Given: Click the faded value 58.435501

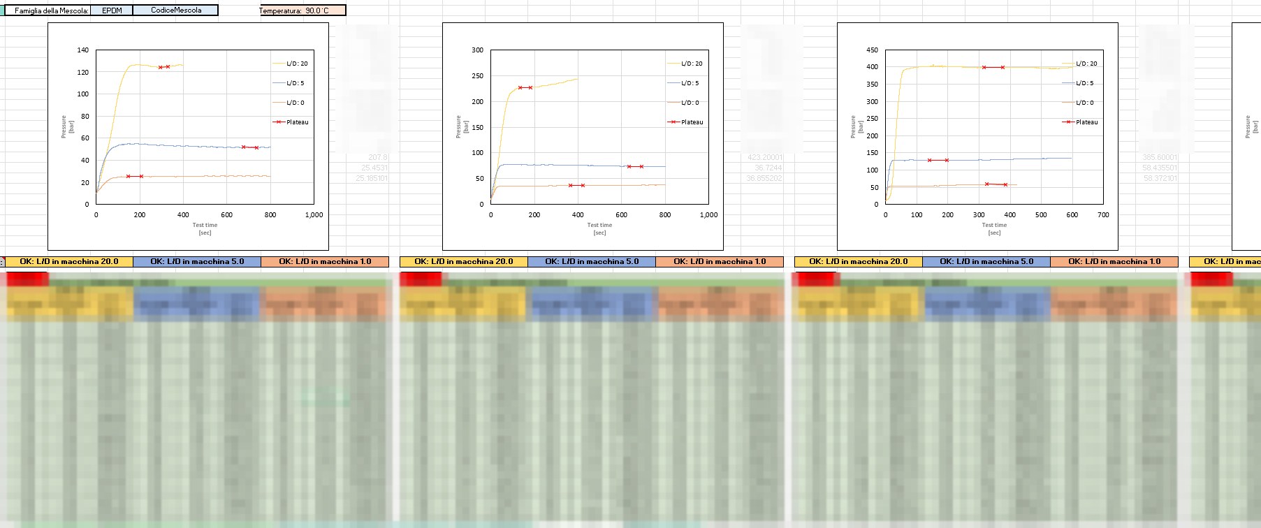Looking at the screenshot, I should 1160,168.
